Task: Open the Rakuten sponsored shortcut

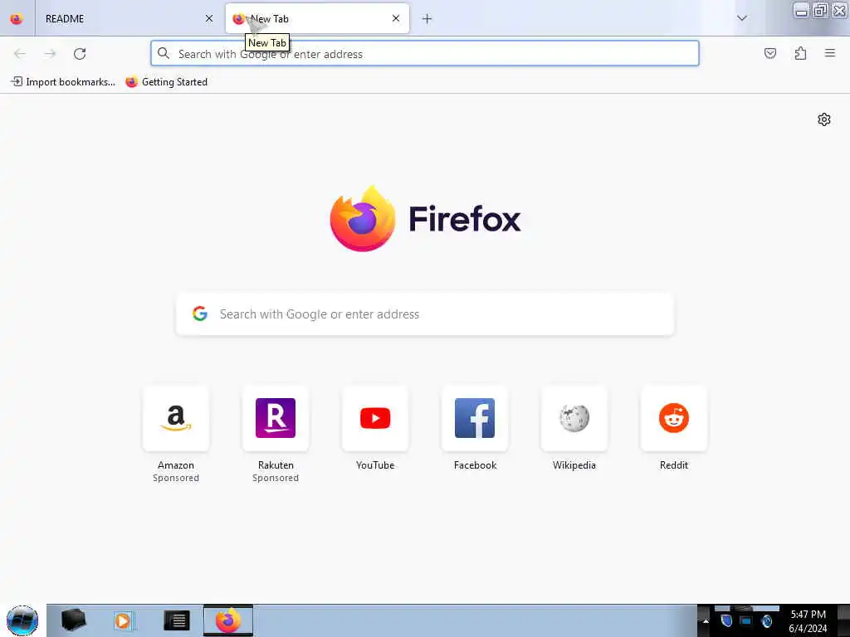Action: click(x=276, y=418)
